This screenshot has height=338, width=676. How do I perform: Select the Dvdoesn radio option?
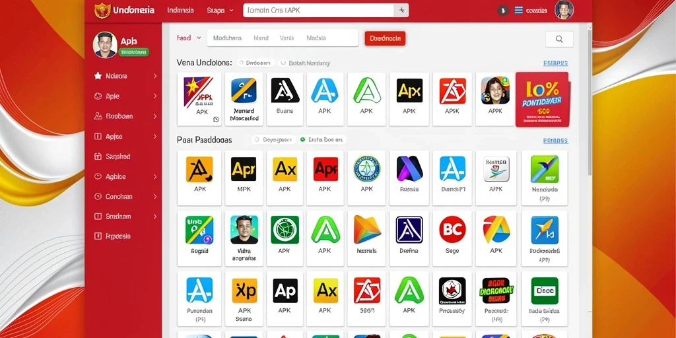point(242,63)
